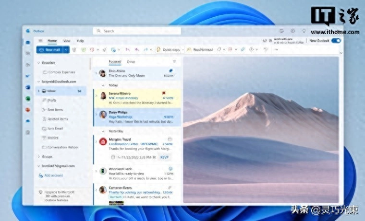Screen dimensions: 365x221
Task: Switch to the Other inbox tab
Action: [x=131, y=61]
